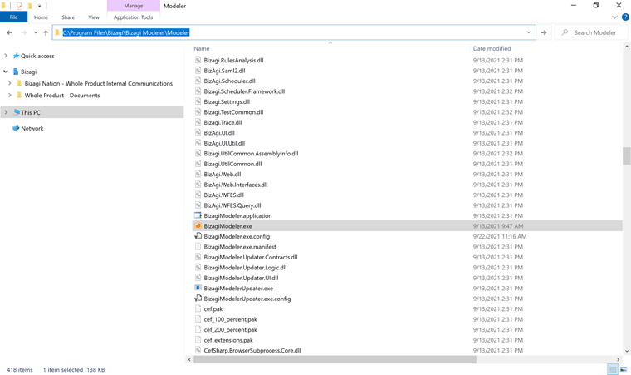Expand the Whole Product - Documents node

click(10, 95)
